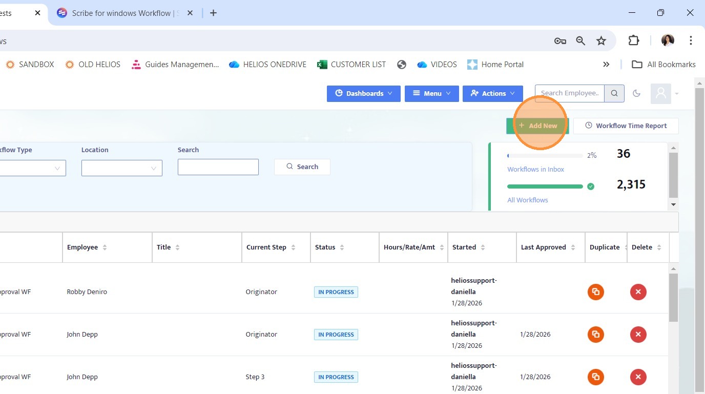The width and height of the screenshot is (705, 394).
Task: Click the total workflows count 2,315
Action: [631, 184]
